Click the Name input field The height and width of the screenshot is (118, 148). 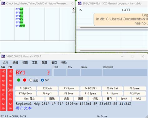[91, 73]
